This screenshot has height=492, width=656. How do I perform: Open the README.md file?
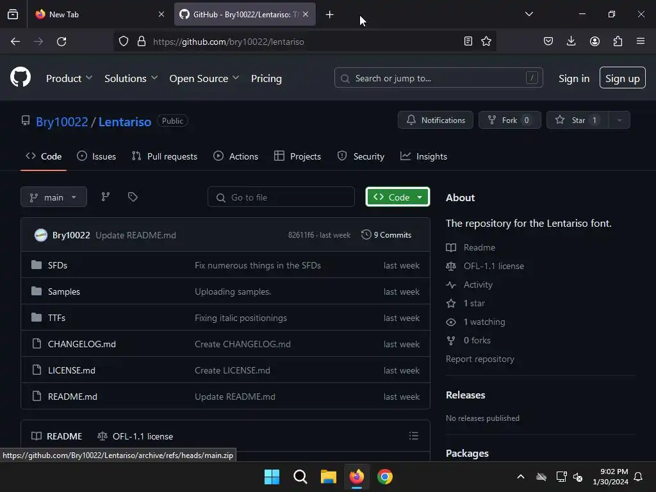click(73, 397)
